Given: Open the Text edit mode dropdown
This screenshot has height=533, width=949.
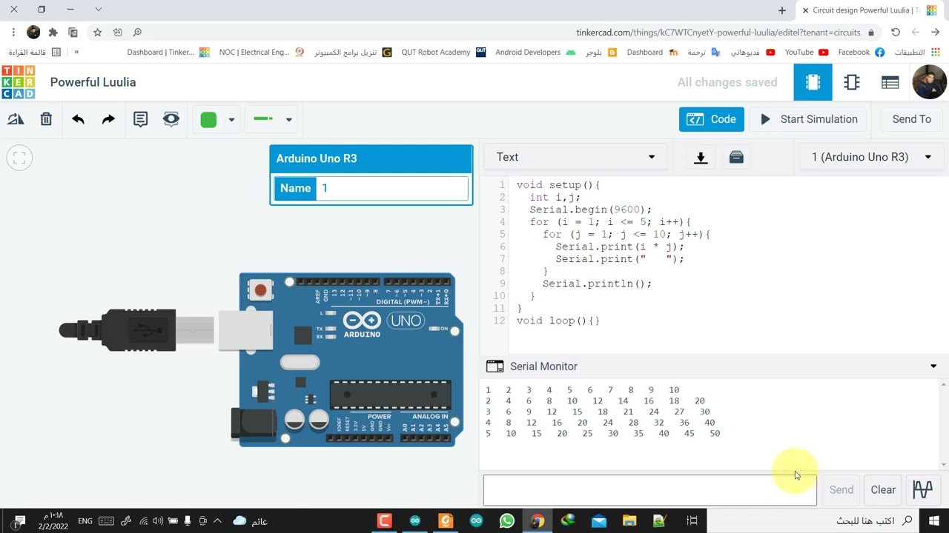Looking at the screenshot, I should (x=575, y=157).
